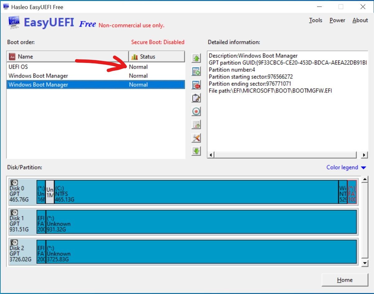Click the delete boot entry icon with red minus

196,85
